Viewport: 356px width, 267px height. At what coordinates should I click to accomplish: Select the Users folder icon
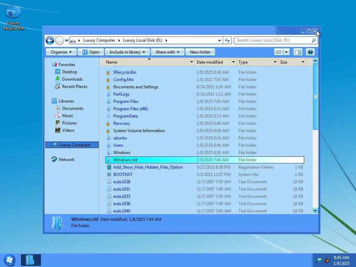pos(109,145)
